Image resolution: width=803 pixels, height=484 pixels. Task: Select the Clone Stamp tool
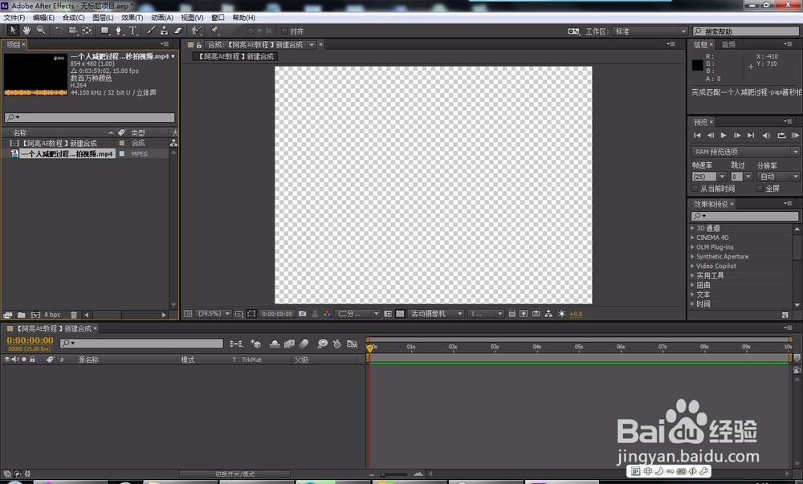(164, 31)
